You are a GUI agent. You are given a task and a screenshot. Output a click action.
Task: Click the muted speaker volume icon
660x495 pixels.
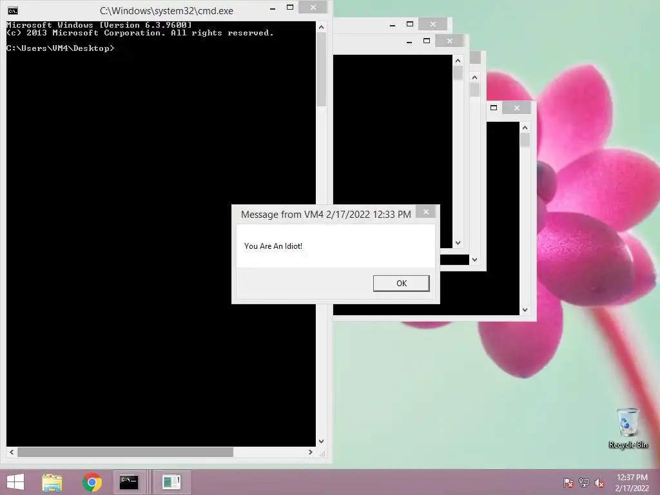(x=599, y=482)
